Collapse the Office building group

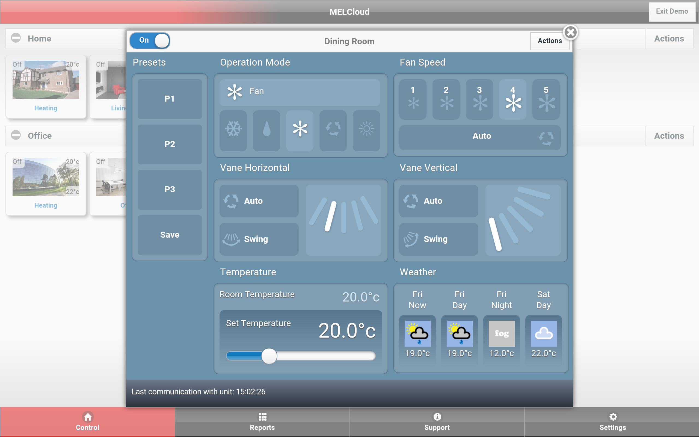[x=16, y=135]
